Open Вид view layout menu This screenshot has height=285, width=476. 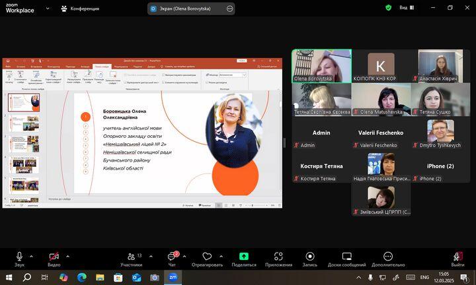[407, 8]
